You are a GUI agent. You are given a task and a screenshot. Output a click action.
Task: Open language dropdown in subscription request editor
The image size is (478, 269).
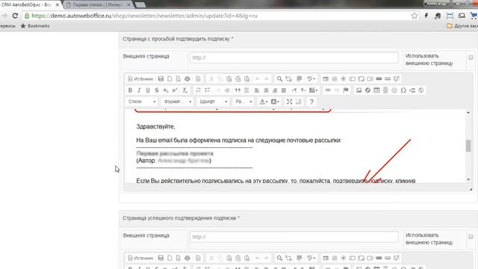point(313,90)
